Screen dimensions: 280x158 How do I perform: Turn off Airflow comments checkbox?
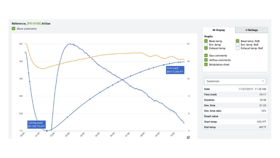click(206, 60)
